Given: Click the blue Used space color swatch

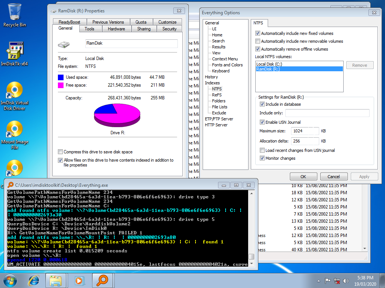Looking at the screenshot, I should pyautogui.click(x=61, y=77).
